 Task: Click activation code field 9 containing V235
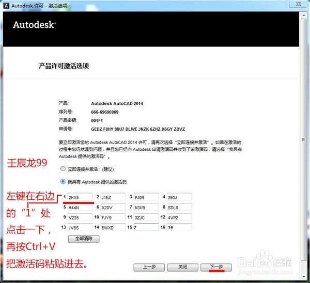coord(80,217)
